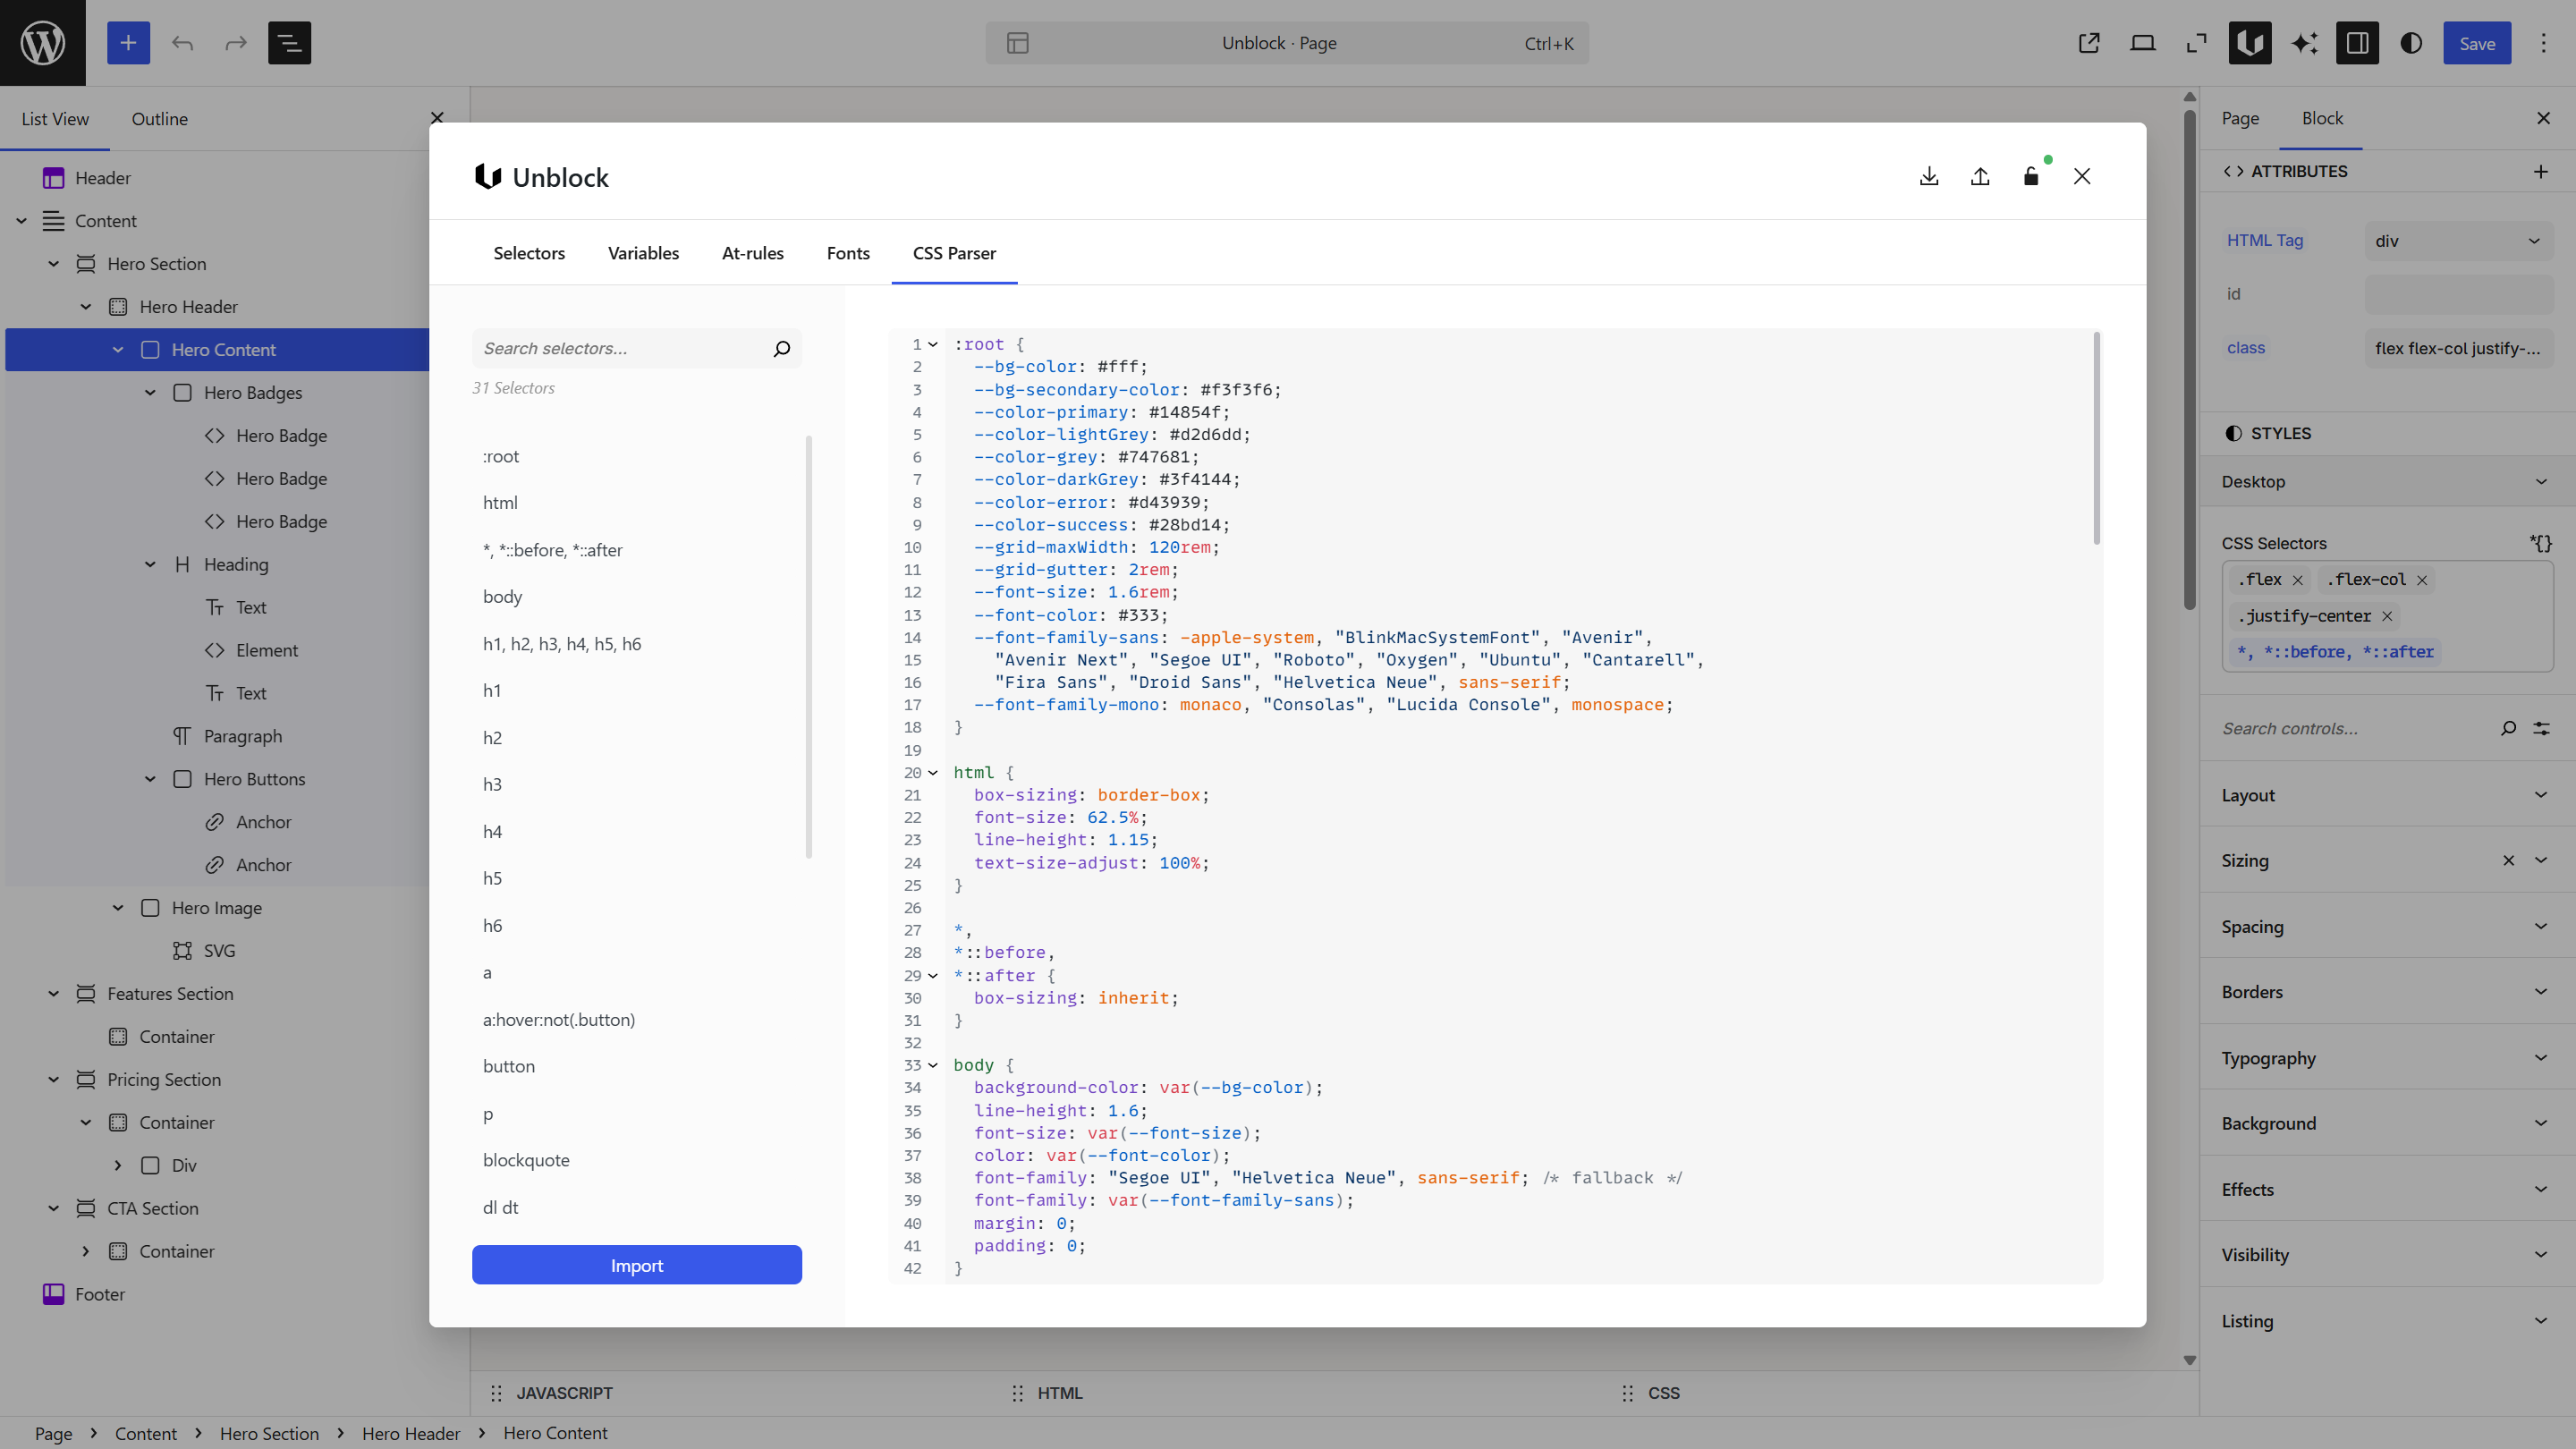Collapse the Hero Section tree item
Viewport: 2576px width, 1449px height.
click(x=53, y=263)
